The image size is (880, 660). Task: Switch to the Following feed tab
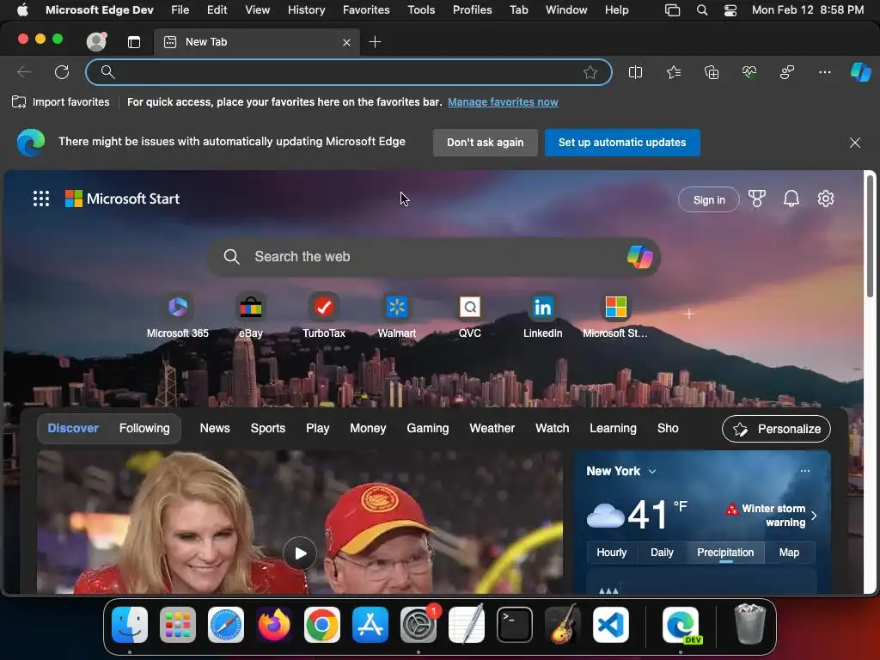[144, 428]
